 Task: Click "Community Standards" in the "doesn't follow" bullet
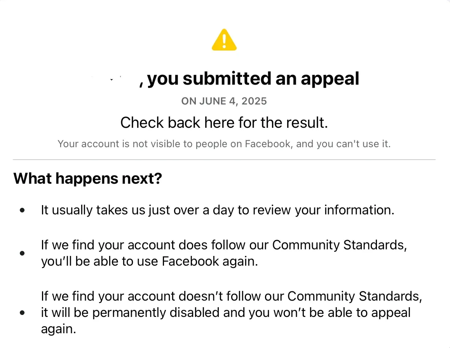[354, 296]
